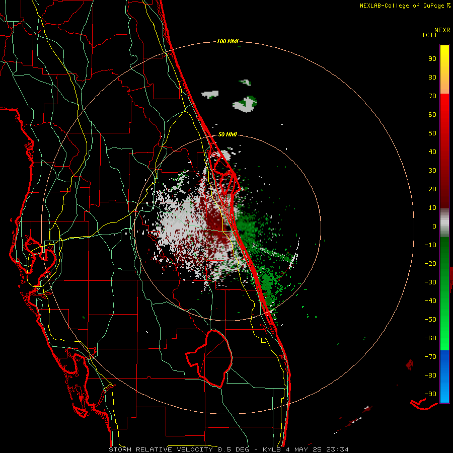Click the 20 legend value
The width and height of the screenshot is (453, 453).
coord(432,189)
